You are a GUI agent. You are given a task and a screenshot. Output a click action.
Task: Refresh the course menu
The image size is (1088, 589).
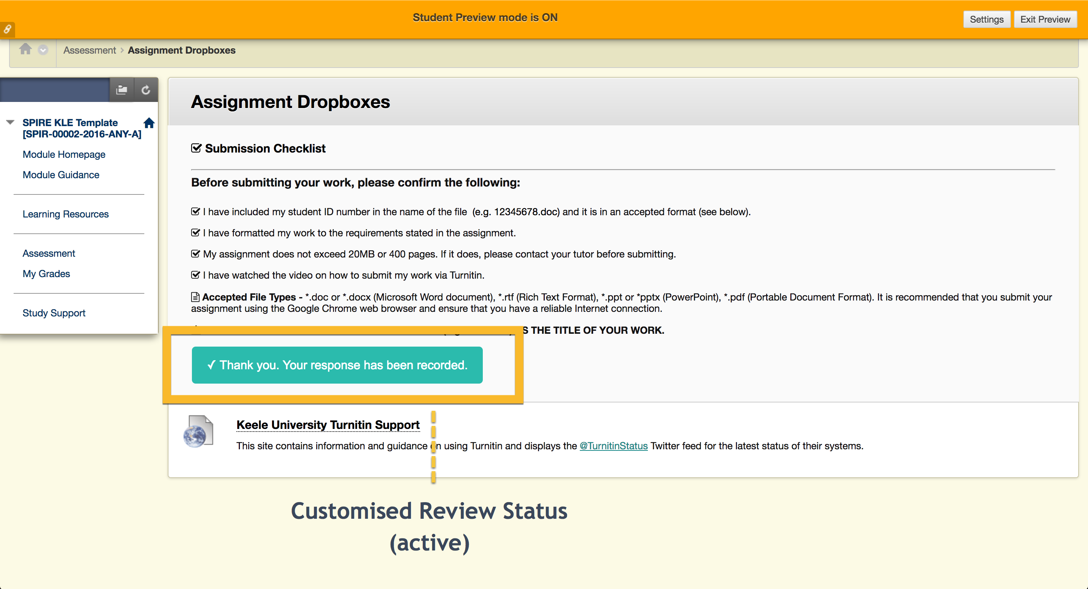[x=146, y=89]
